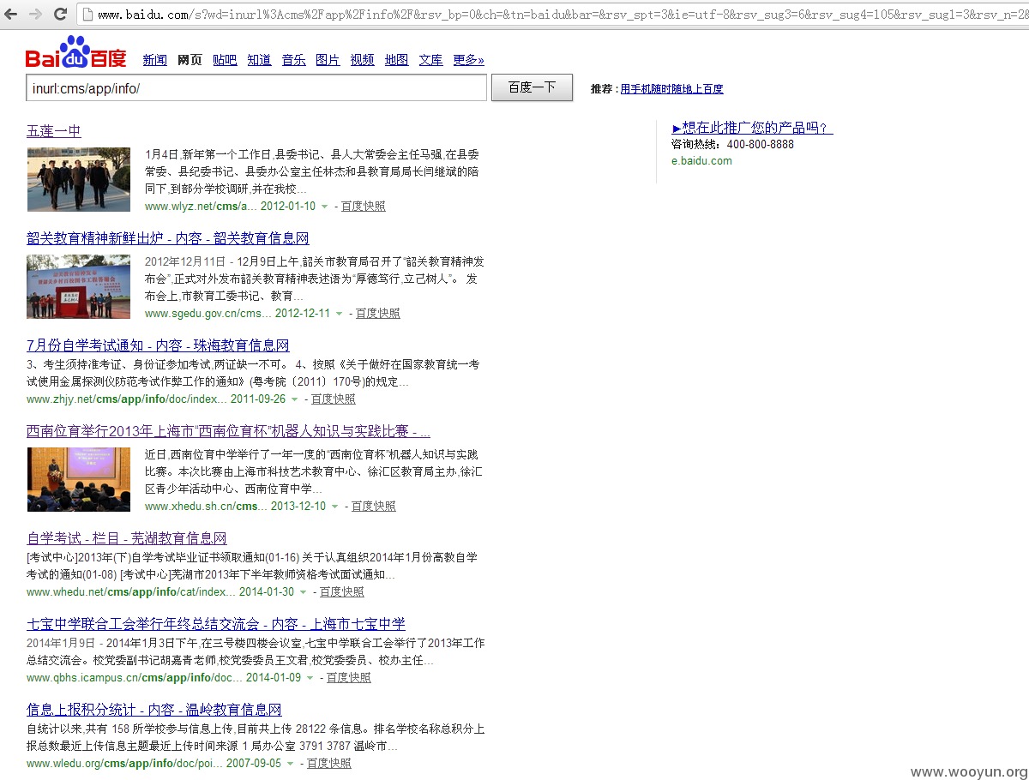Open the 韶关教育 result thumbnail
This screenshot has width=1029, height=780.
78,286
